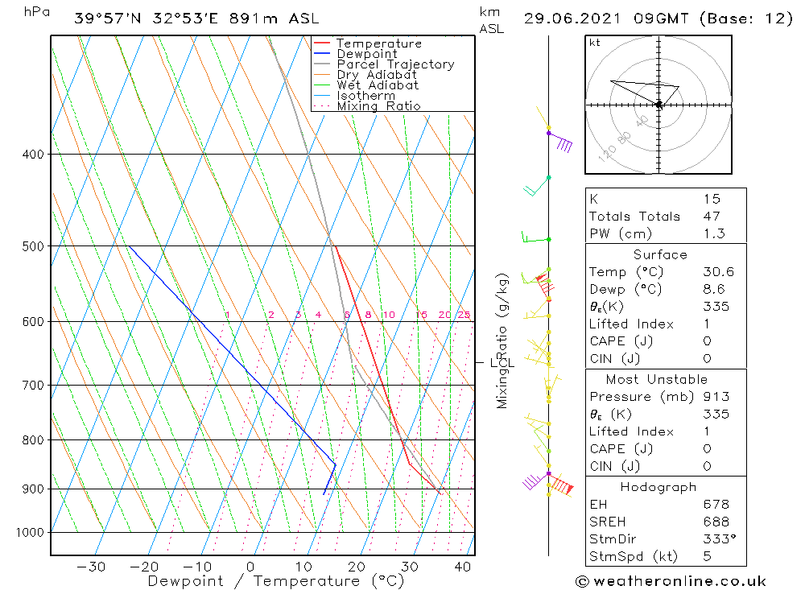This screenshot has width=805, height=590.
Task: Click the -20 temperature axis label
Action: click(x=144, y=567)
